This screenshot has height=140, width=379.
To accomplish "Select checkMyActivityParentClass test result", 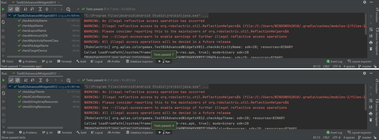I will coord(40,41).
